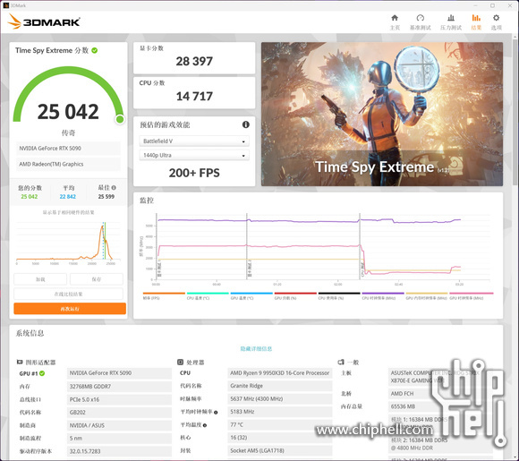Toggle the GPU 负载 red legend entry

(x=295, y=295)
